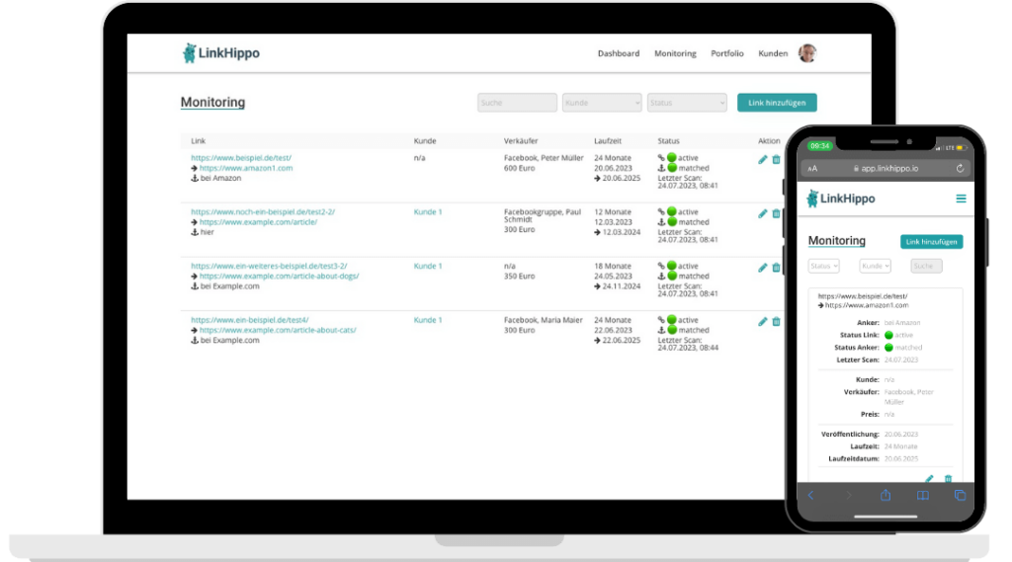The height and width of the screenshot is (562, 1012).
Task: Open Safari bookmarks on the phone
Action: pos(923,495)
